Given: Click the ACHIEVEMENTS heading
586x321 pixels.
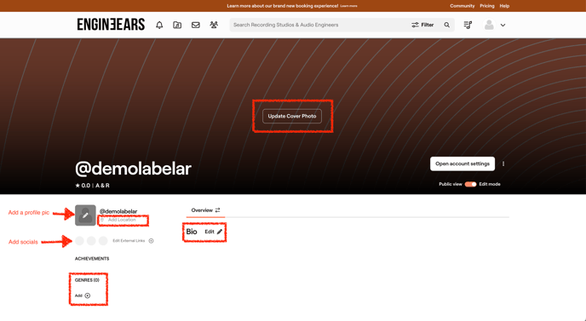Looking at the screenshot, I should click(x=92, y=259).
